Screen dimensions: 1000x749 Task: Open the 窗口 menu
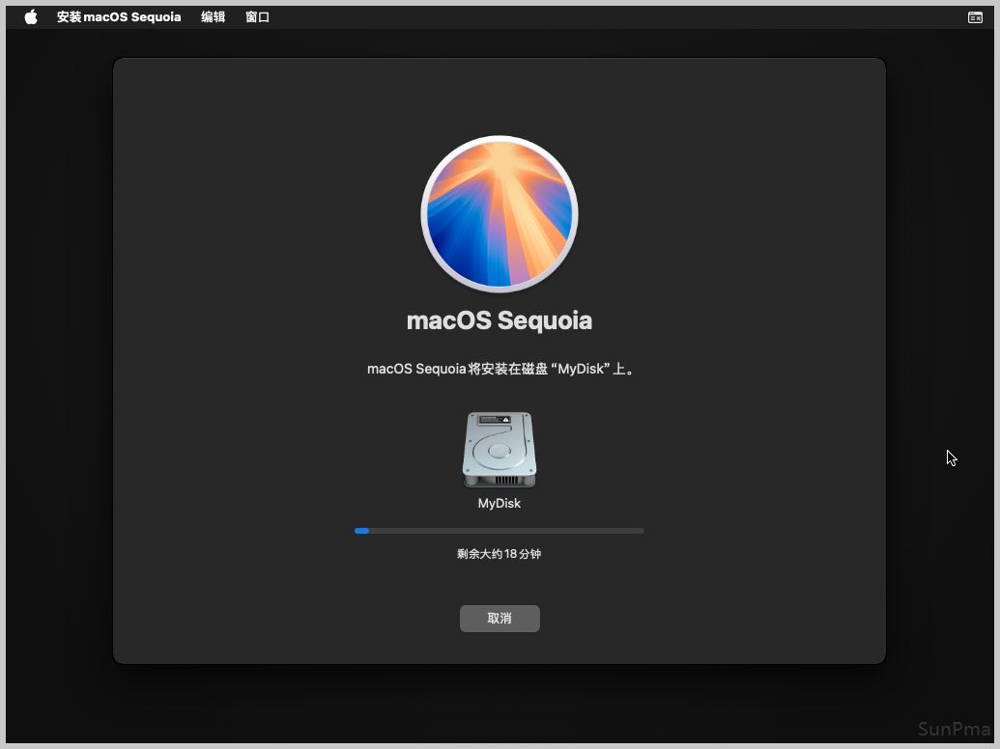[x=257, y=17]
